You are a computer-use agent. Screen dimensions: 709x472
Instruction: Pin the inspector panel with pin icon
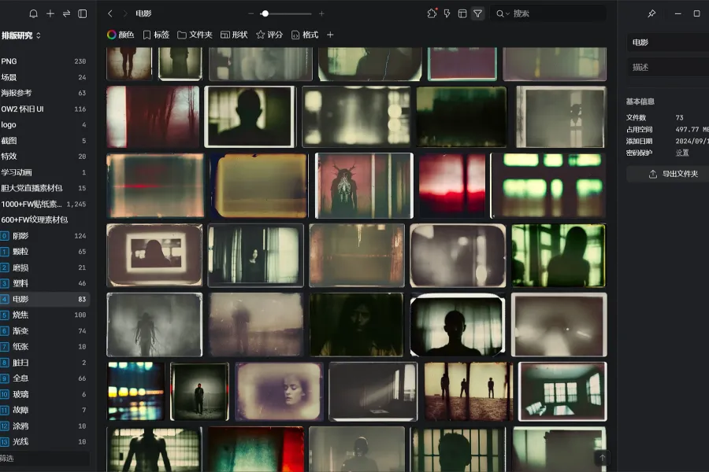click(651, 13)
